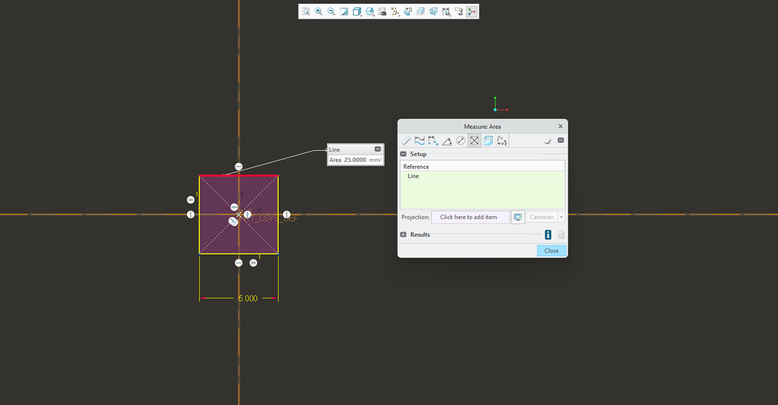The height and width of the screenshot is (405, 778).
Task: Collapse the Setup section
Action: (403, 154)
